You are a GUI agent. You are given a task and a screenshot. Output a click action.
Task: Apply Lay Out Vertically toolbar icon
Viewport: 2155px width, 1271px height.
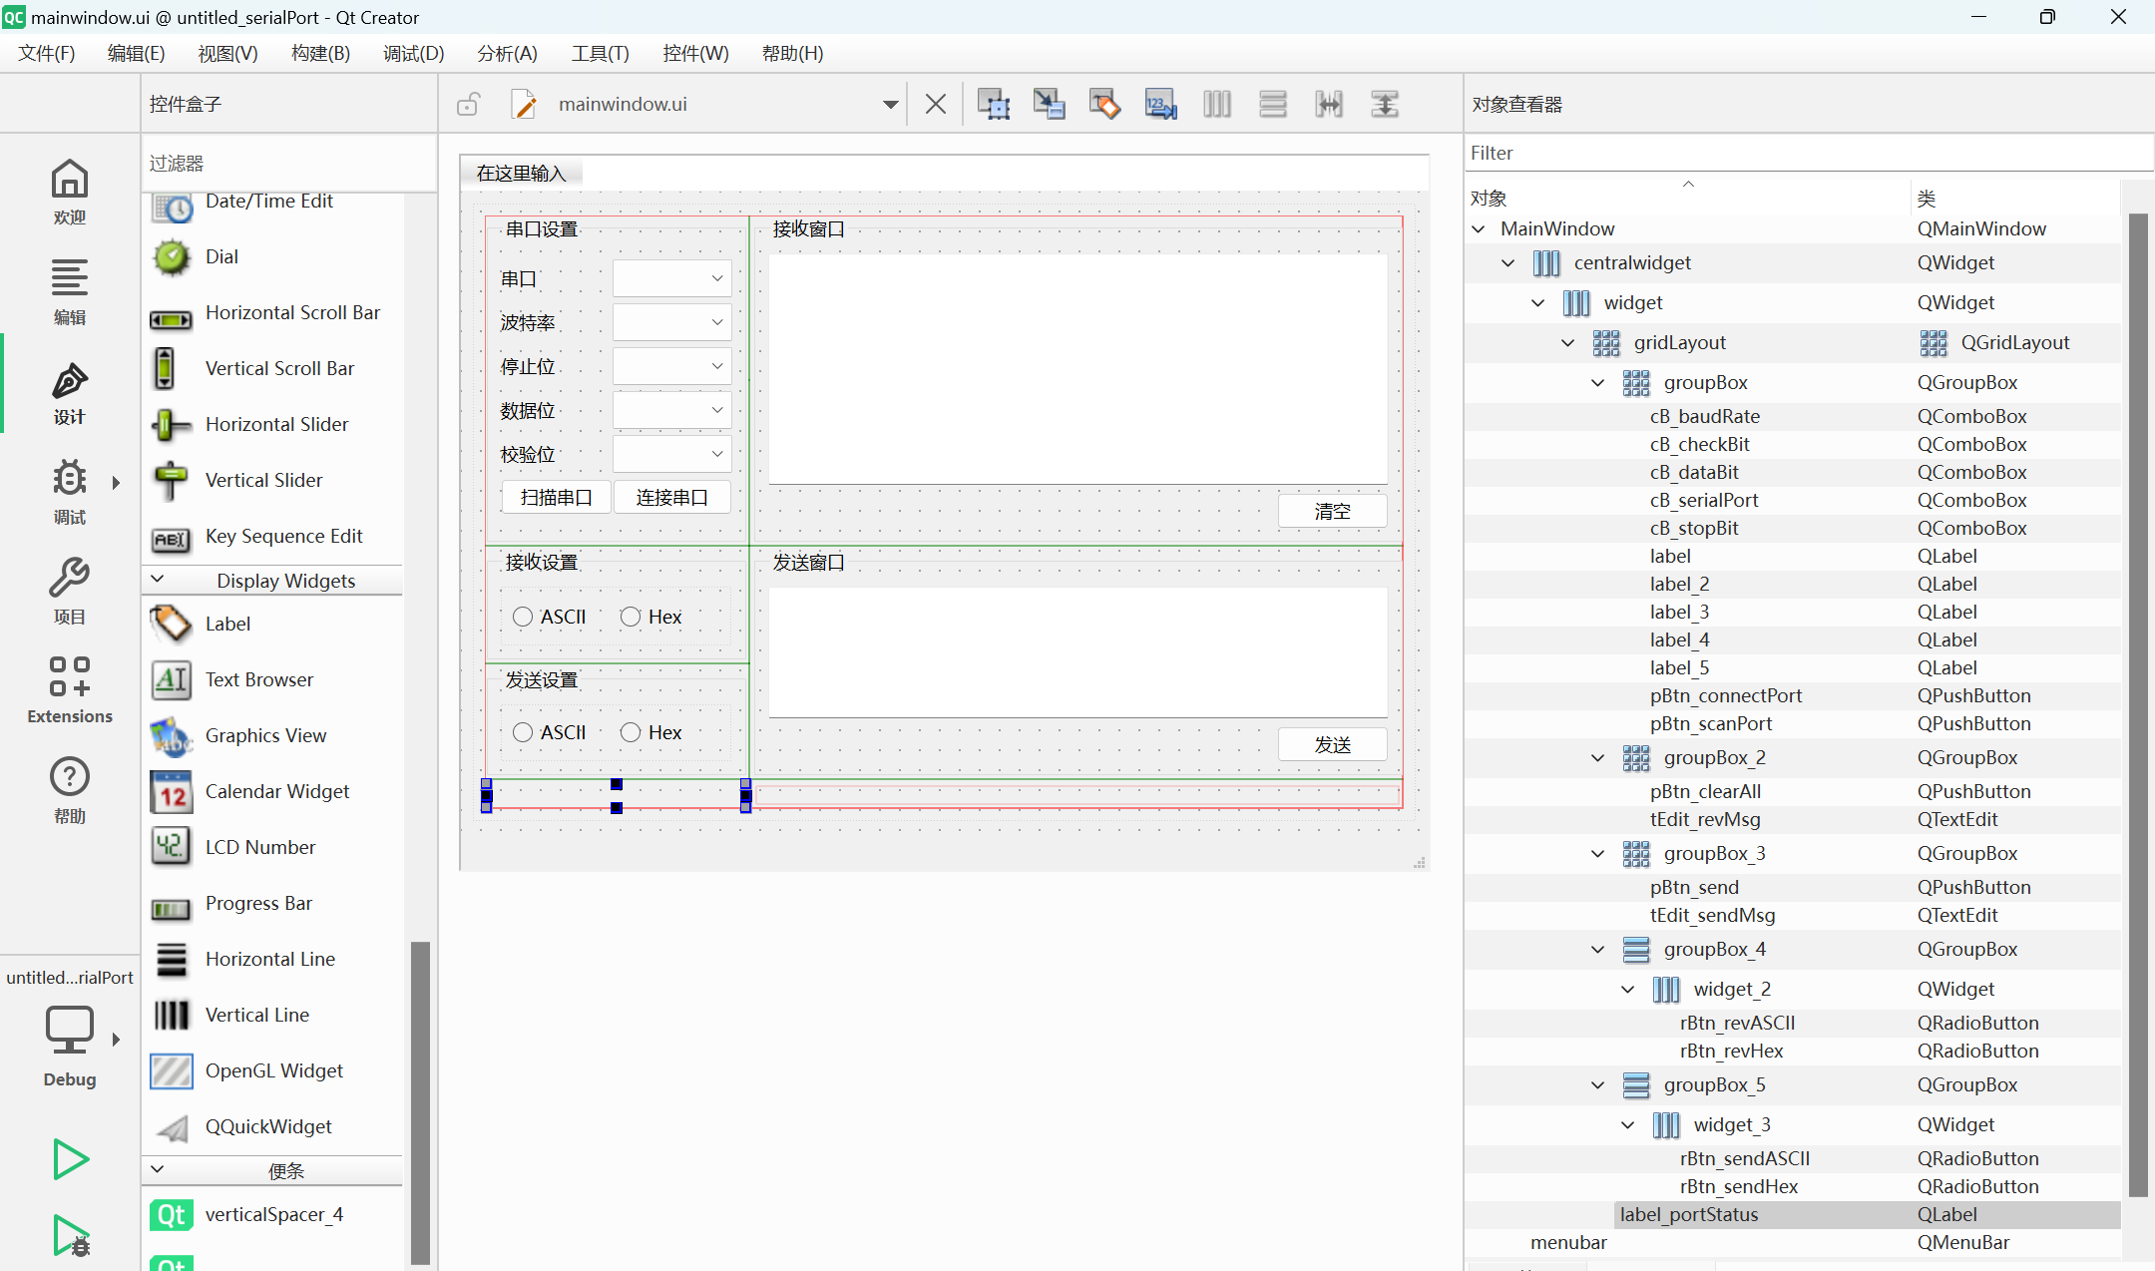1272,104
